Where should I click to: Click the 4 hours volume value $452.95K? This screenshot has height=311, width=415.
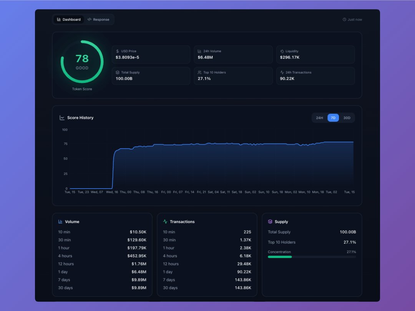[x=136, y=256]
